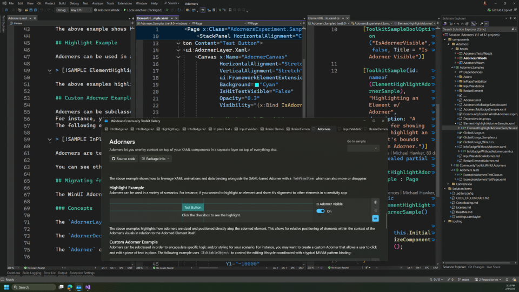Click the Collapse All icon in Solution Explorer
519x292 pixels.
pyautogui.click(x=462, y=23)
